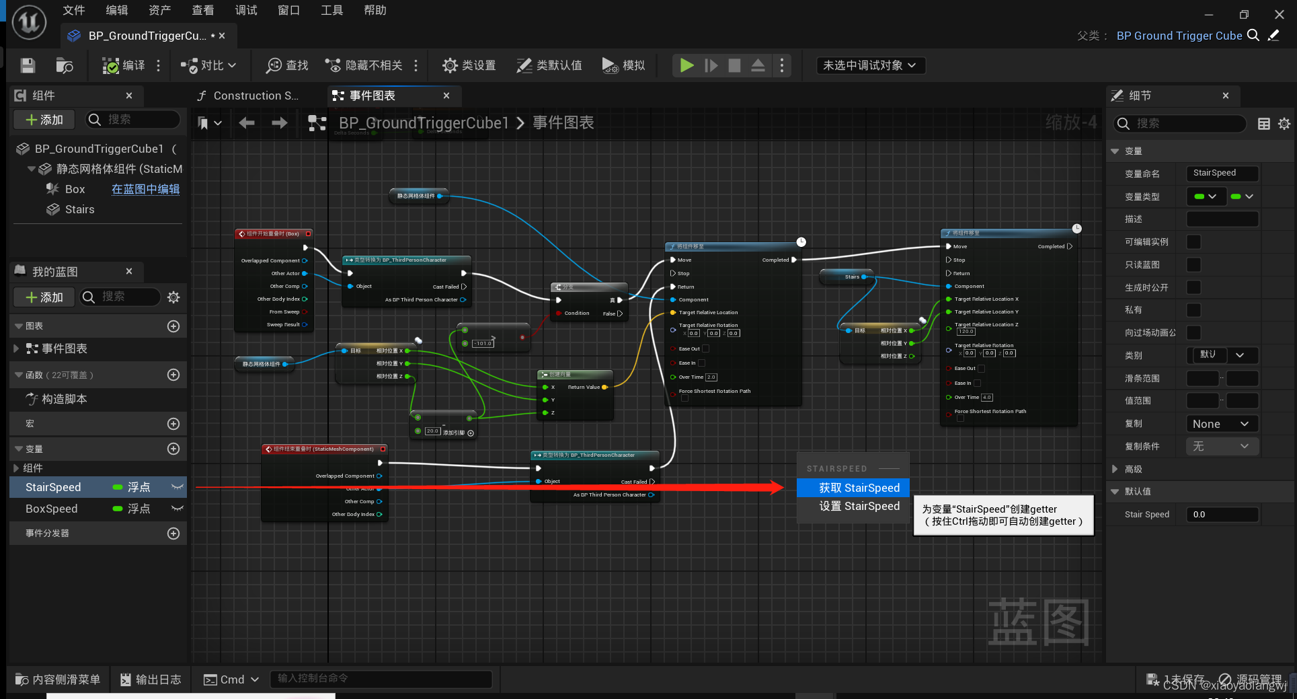This screenshot has height=699, width=1297.
Task: Check the 私有 checkbox in details panel
Action: click(1193, 310)
